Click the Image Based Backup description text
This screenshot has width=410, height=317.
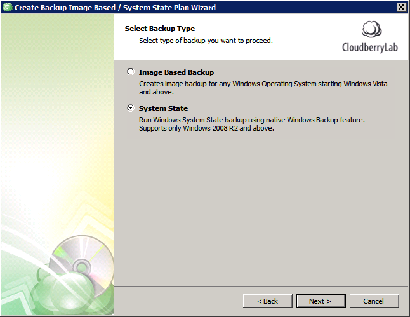coord(263,87)
